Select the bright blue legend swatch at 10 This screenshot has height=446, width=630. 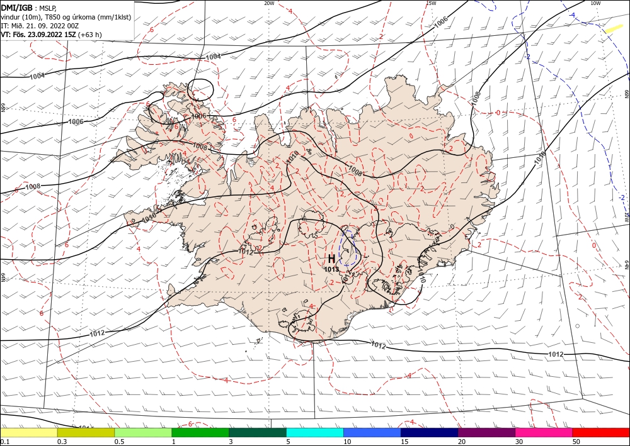coord(372,432)
